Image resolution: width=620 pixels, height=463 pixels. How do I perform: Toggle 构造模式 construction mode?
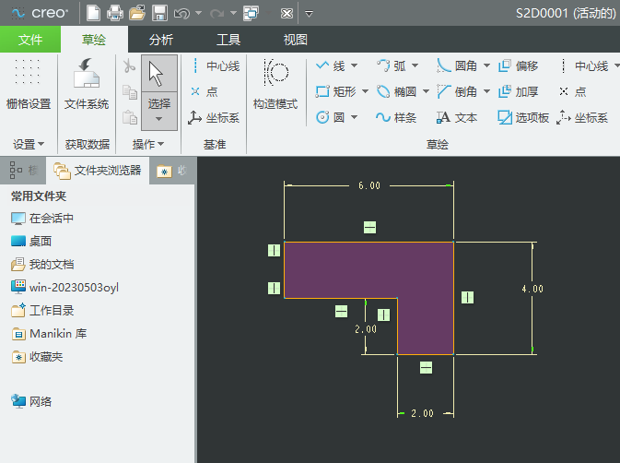[x=275, y=84]
